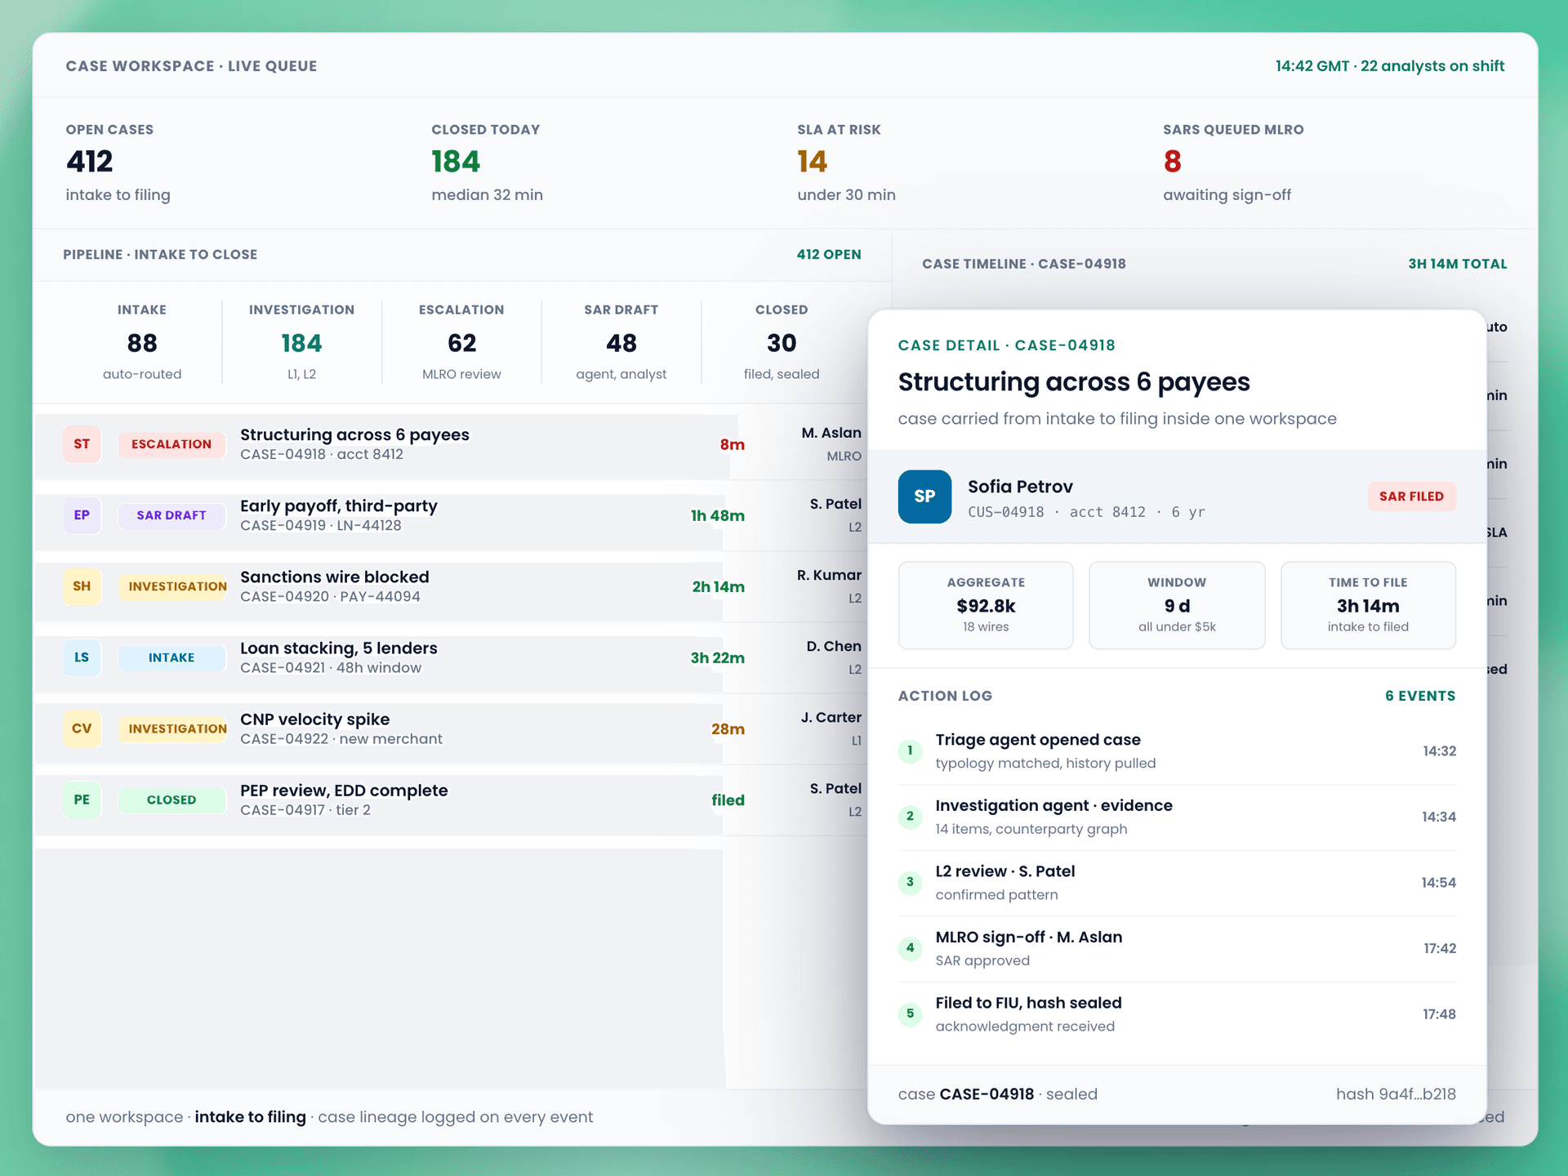Viewport: 1568px width, 1176px height.
Task: Select the Intake pipeline stage
Action: pos(142,341)
